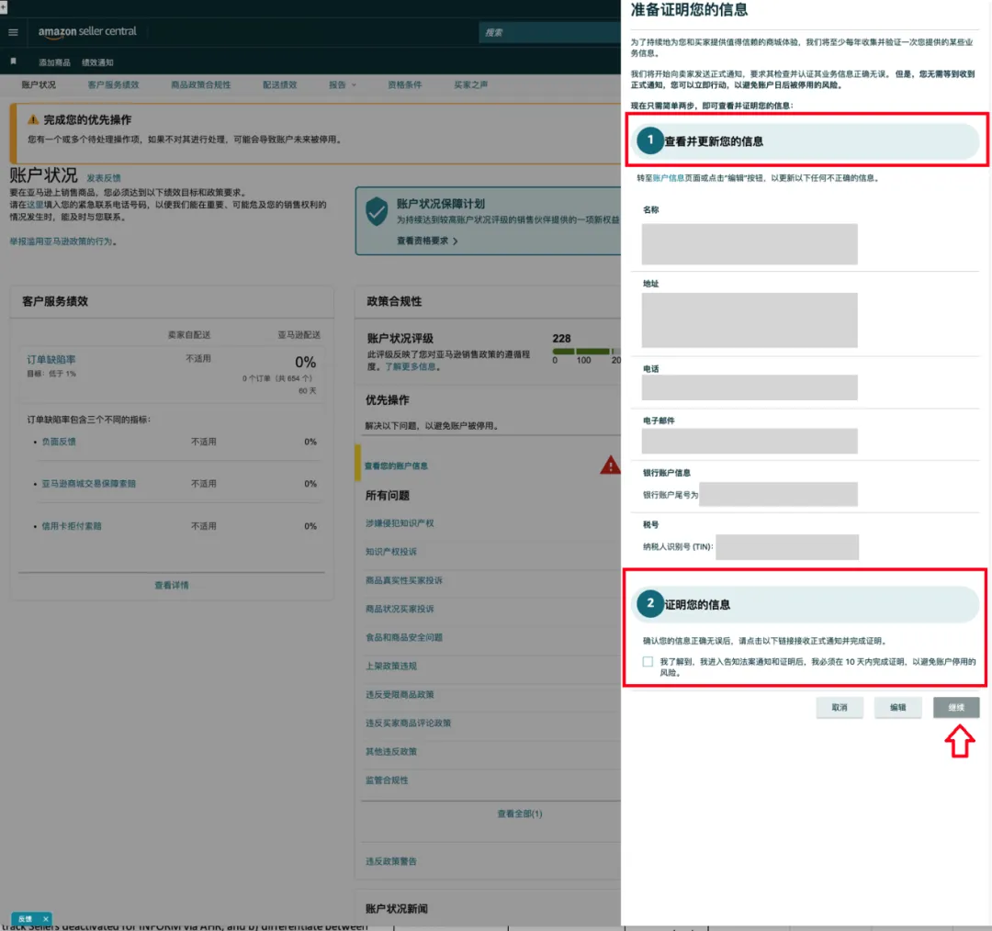Click the account health rating bar
This screenshot has width=992, height=931.
pyautogui.click(x=585, y=351)
